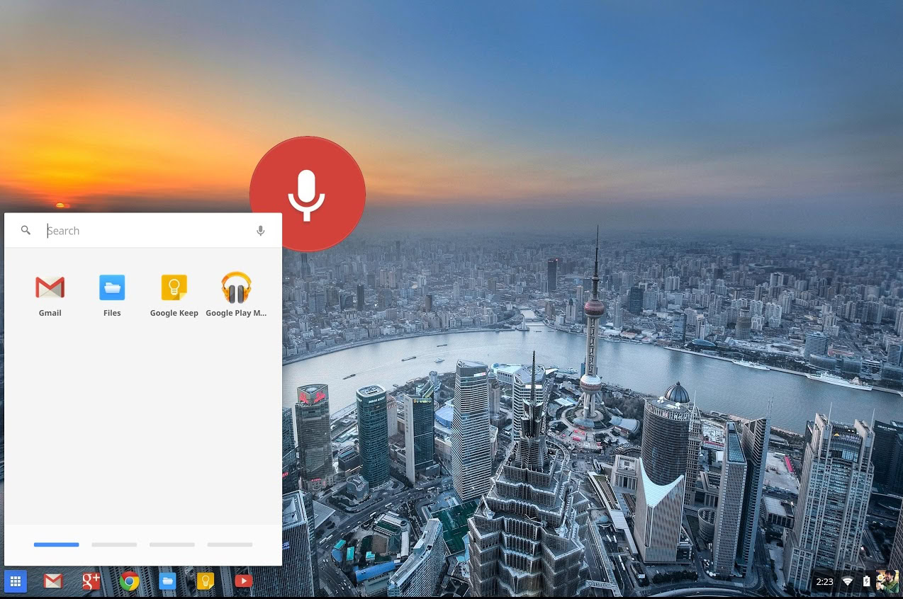Viewport: 903px width, 599px height.
Task: Launch Google Play Music app
Action: pos(236,295)
